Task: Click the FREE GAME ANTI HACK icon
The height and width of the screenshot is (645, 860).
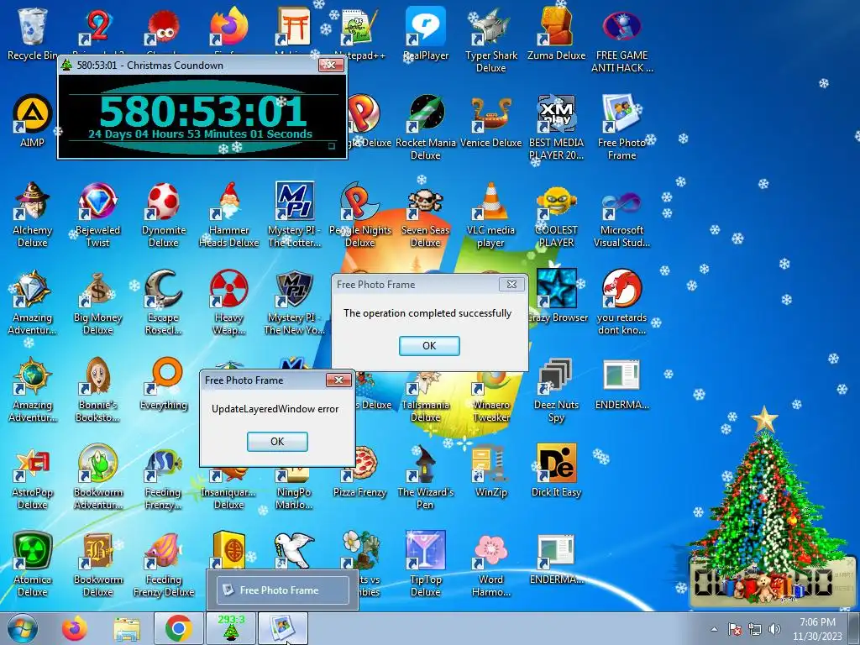Action: tap(621, 39)
